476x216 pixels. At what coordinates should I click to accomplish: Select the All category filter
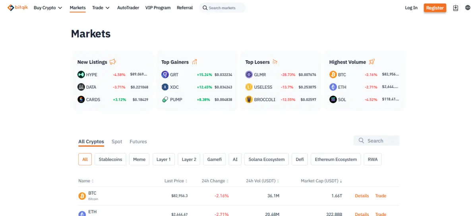pos(85,159)
